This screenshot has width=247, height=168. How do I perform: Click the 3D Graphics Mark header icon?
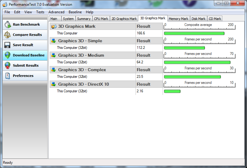coord(54,26)
